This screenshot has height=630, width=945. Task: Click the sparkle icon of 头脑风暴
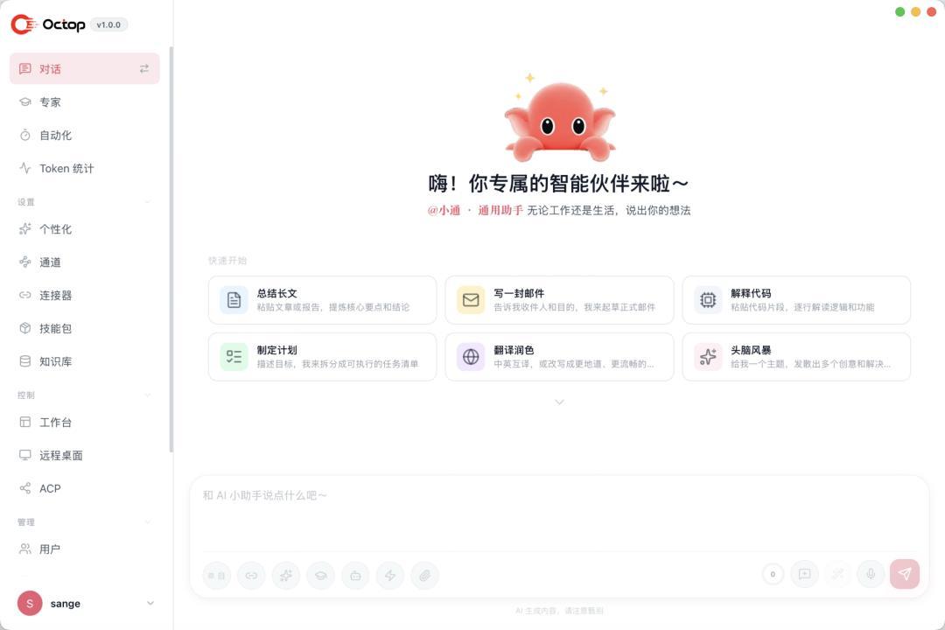pos(708,356)
